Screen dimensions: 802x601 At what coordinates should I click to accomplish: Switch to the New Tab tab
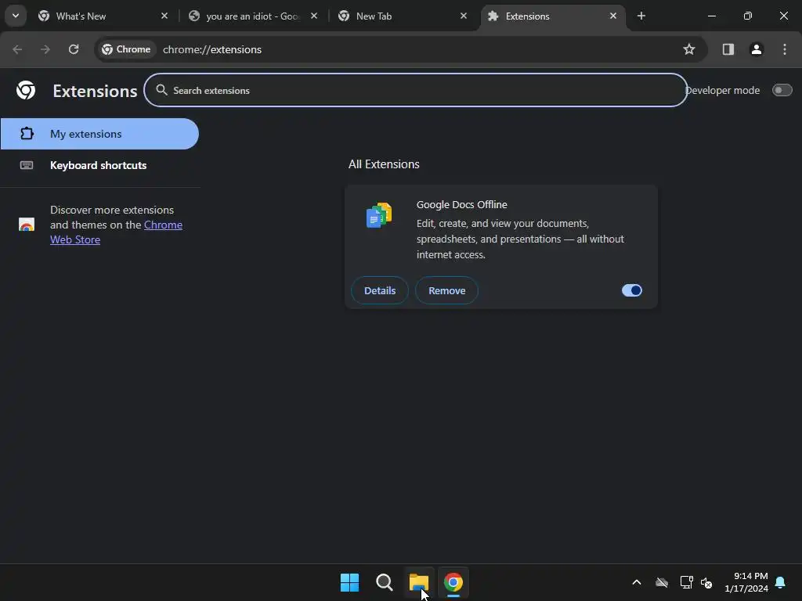coord(403,16)
